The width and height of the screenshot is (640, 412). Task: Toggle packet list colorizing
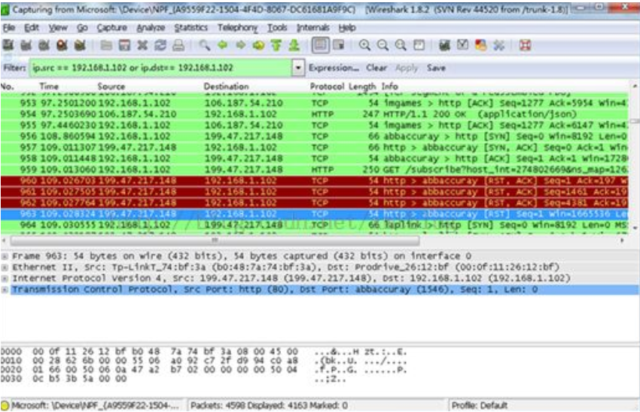pyautogui.click(x=321, y=45)
